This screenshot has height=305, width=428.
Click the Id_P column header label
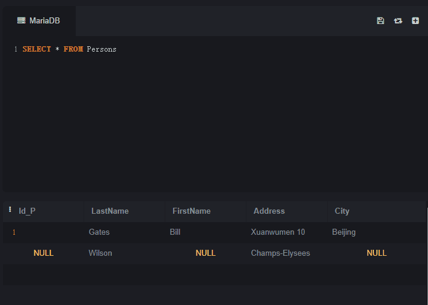pyautogui.click(x=27, y=211)
